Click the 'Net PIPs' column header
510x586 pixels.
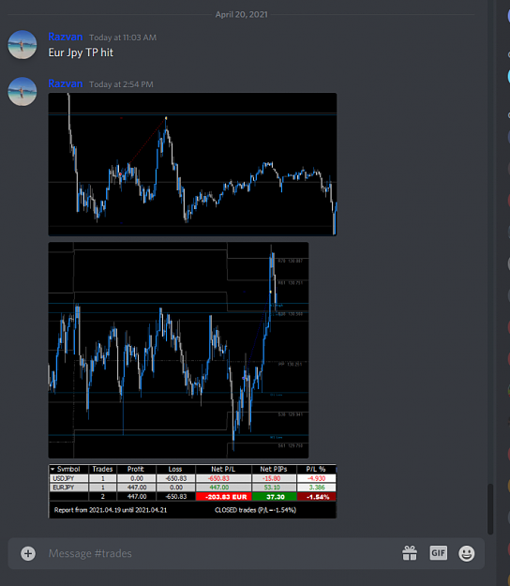tap(274, 469)
